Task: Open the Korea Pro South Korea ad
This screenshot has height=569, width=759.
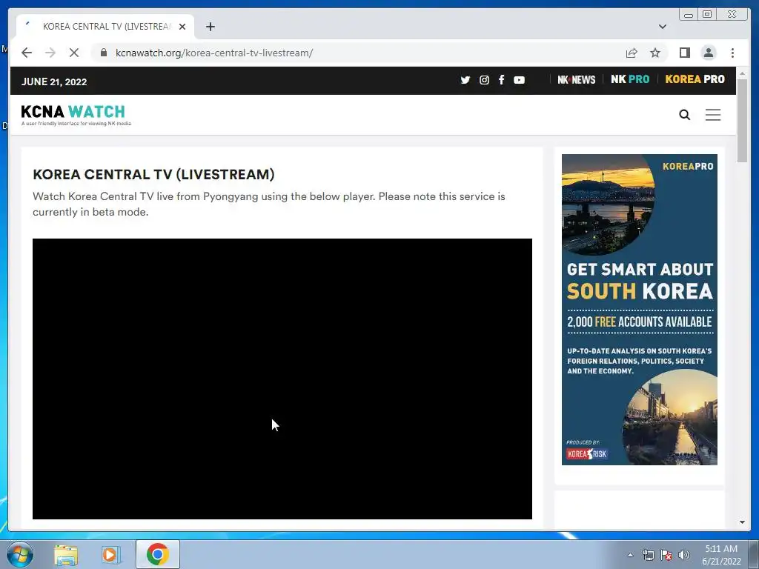Action: 640,310
